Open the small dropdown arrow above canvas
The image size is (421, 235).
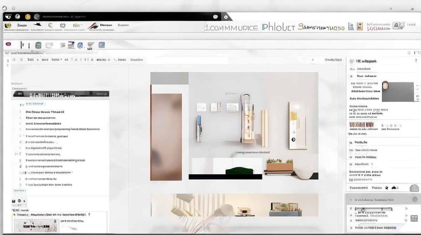[x=312, y=60]
